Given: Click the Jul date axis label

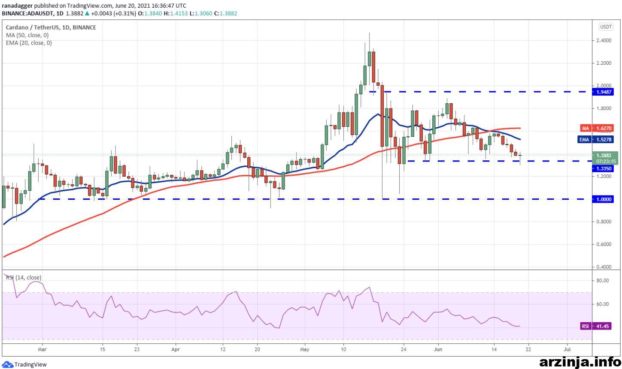Looking at the screenshot, I should [567, 349].
